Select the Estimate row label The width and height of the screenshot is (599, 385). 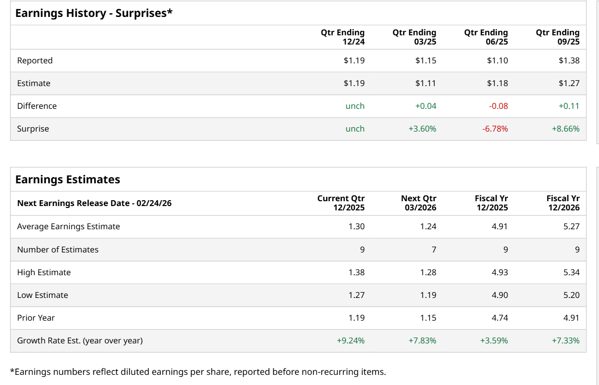coord(34,83)
